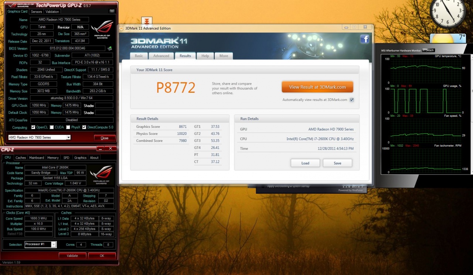The width and height of the screenshot is (473, 275).
Task: Click Detach button in MSI Afterburner monitor
Action: point(429,50)
